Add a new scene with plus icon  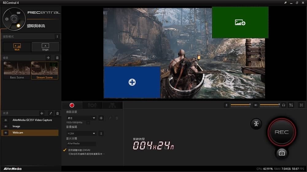48,58
